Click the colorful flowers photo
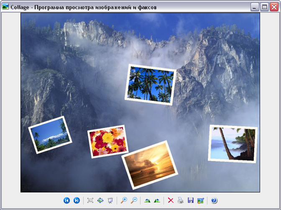This screenshot has width=281, height=210. tap(108, 141)
